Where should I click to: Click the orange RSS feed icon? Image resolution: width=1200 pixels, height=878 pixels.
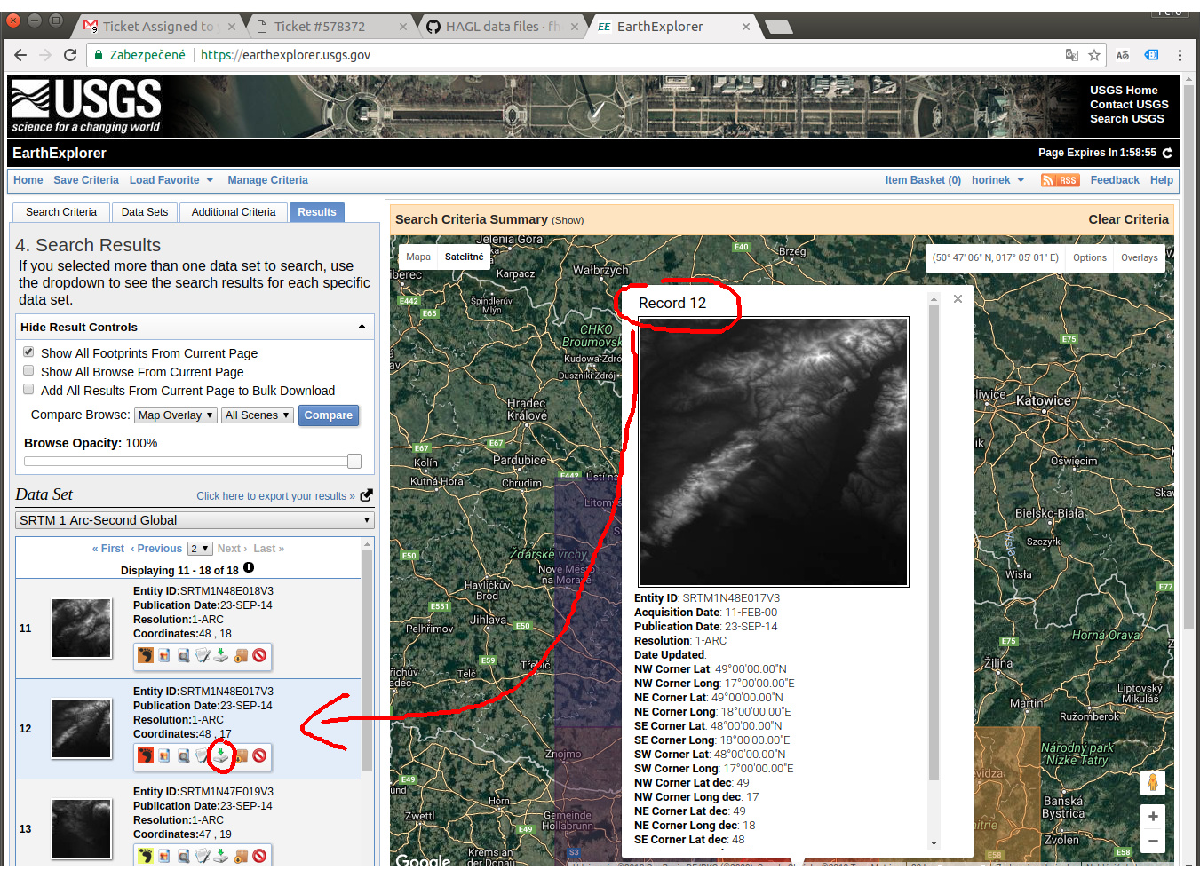pos(1060,179)
